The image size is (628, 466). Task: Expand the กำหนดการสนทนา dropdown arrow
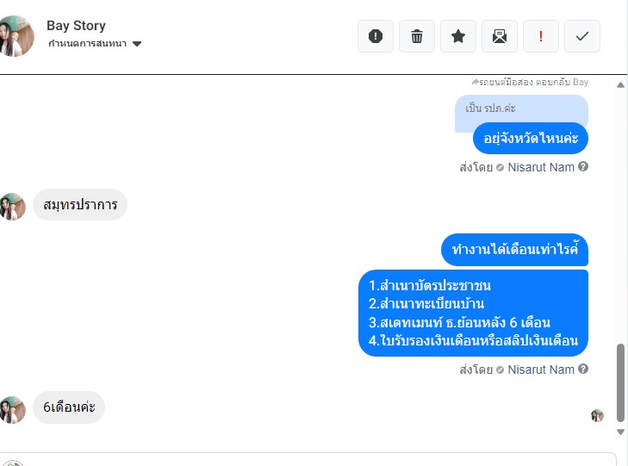(x=137, y=44)
